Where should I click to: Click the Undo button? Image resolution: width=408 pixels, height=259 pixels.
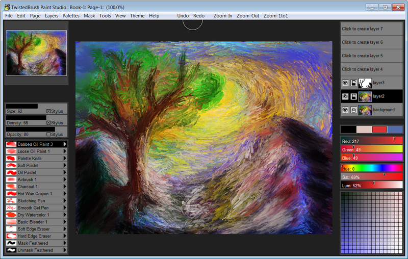pos(183,16)
